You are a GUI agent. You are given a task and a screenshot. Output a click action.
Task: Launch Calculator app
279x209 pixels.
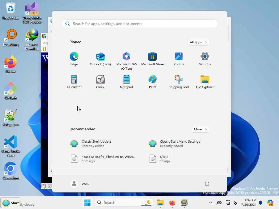pyautogui.click(x=74, y=82)
